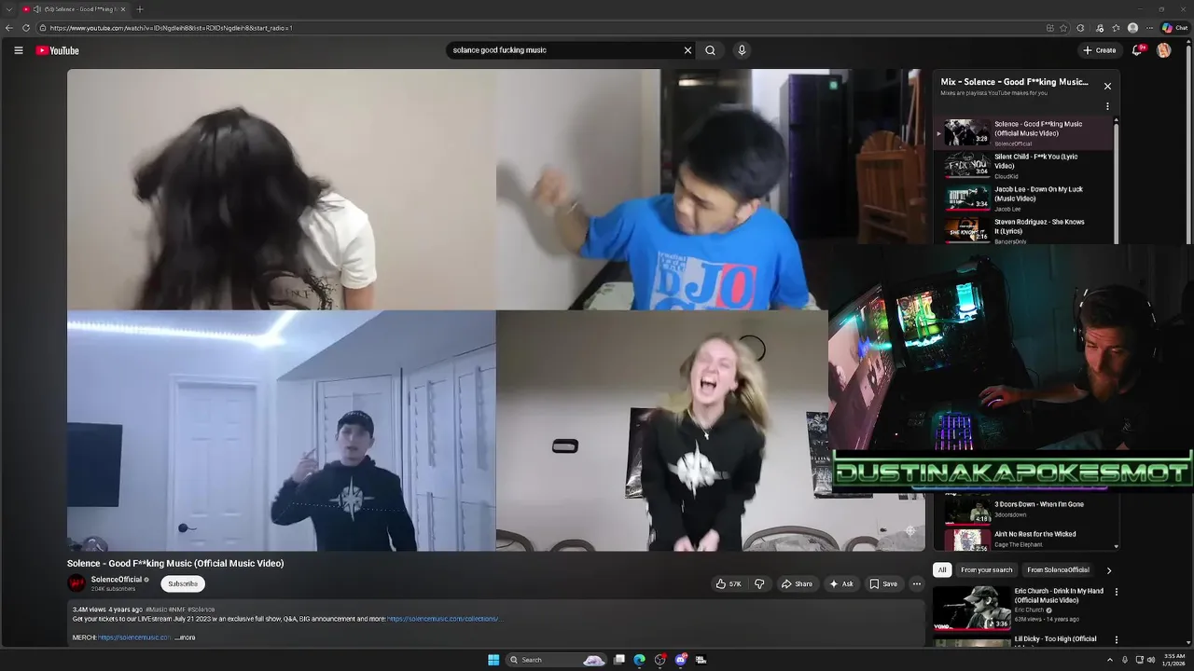Click the #Music hashtag in description

coord(156,609)
